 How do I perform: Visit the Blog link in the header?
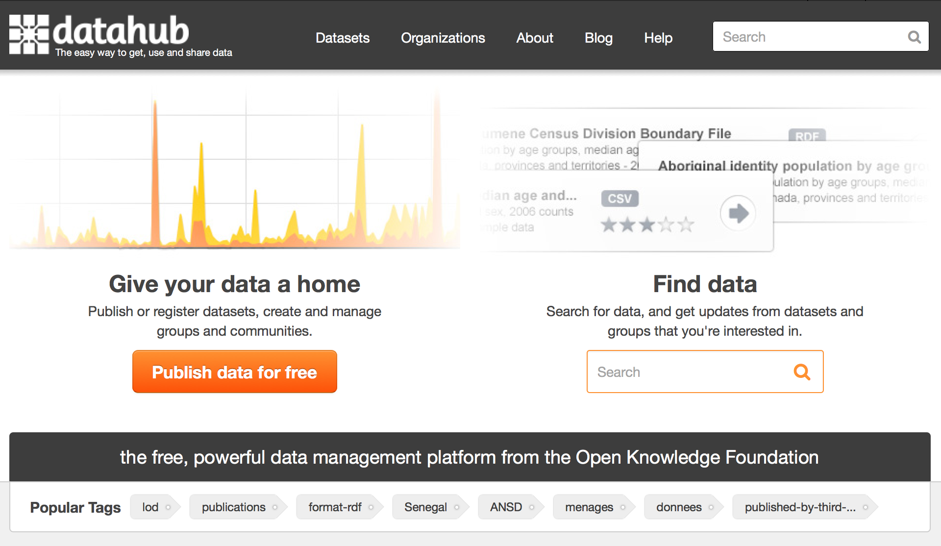tap(598, 38)
